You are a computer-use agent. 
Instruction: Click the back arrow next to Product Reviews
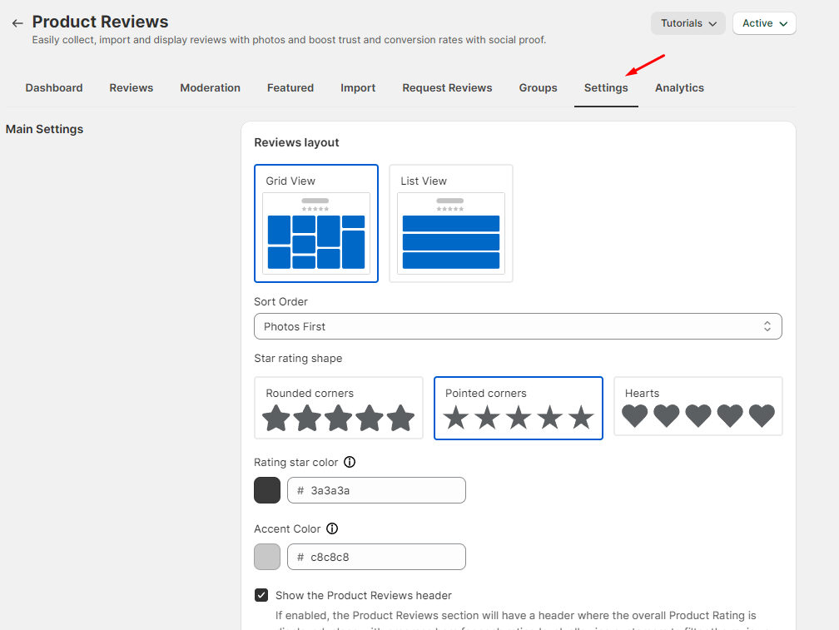click(x=17, y=22)
